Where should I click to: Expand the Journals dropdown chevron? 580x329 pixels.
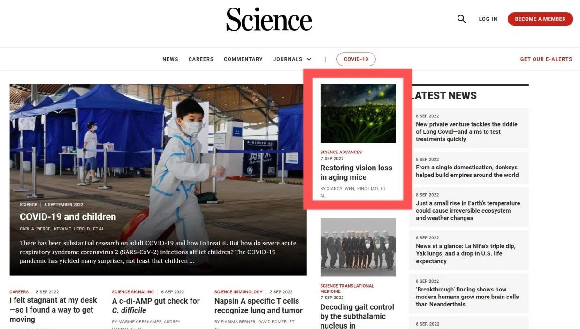[x=309, y=59]
